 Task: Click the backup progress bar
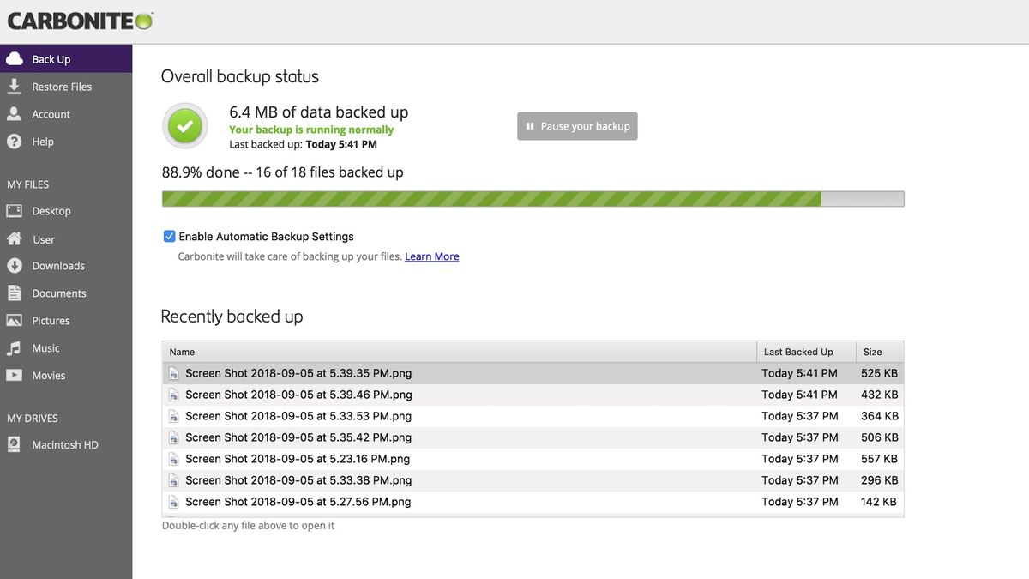[x=532, y=197]
